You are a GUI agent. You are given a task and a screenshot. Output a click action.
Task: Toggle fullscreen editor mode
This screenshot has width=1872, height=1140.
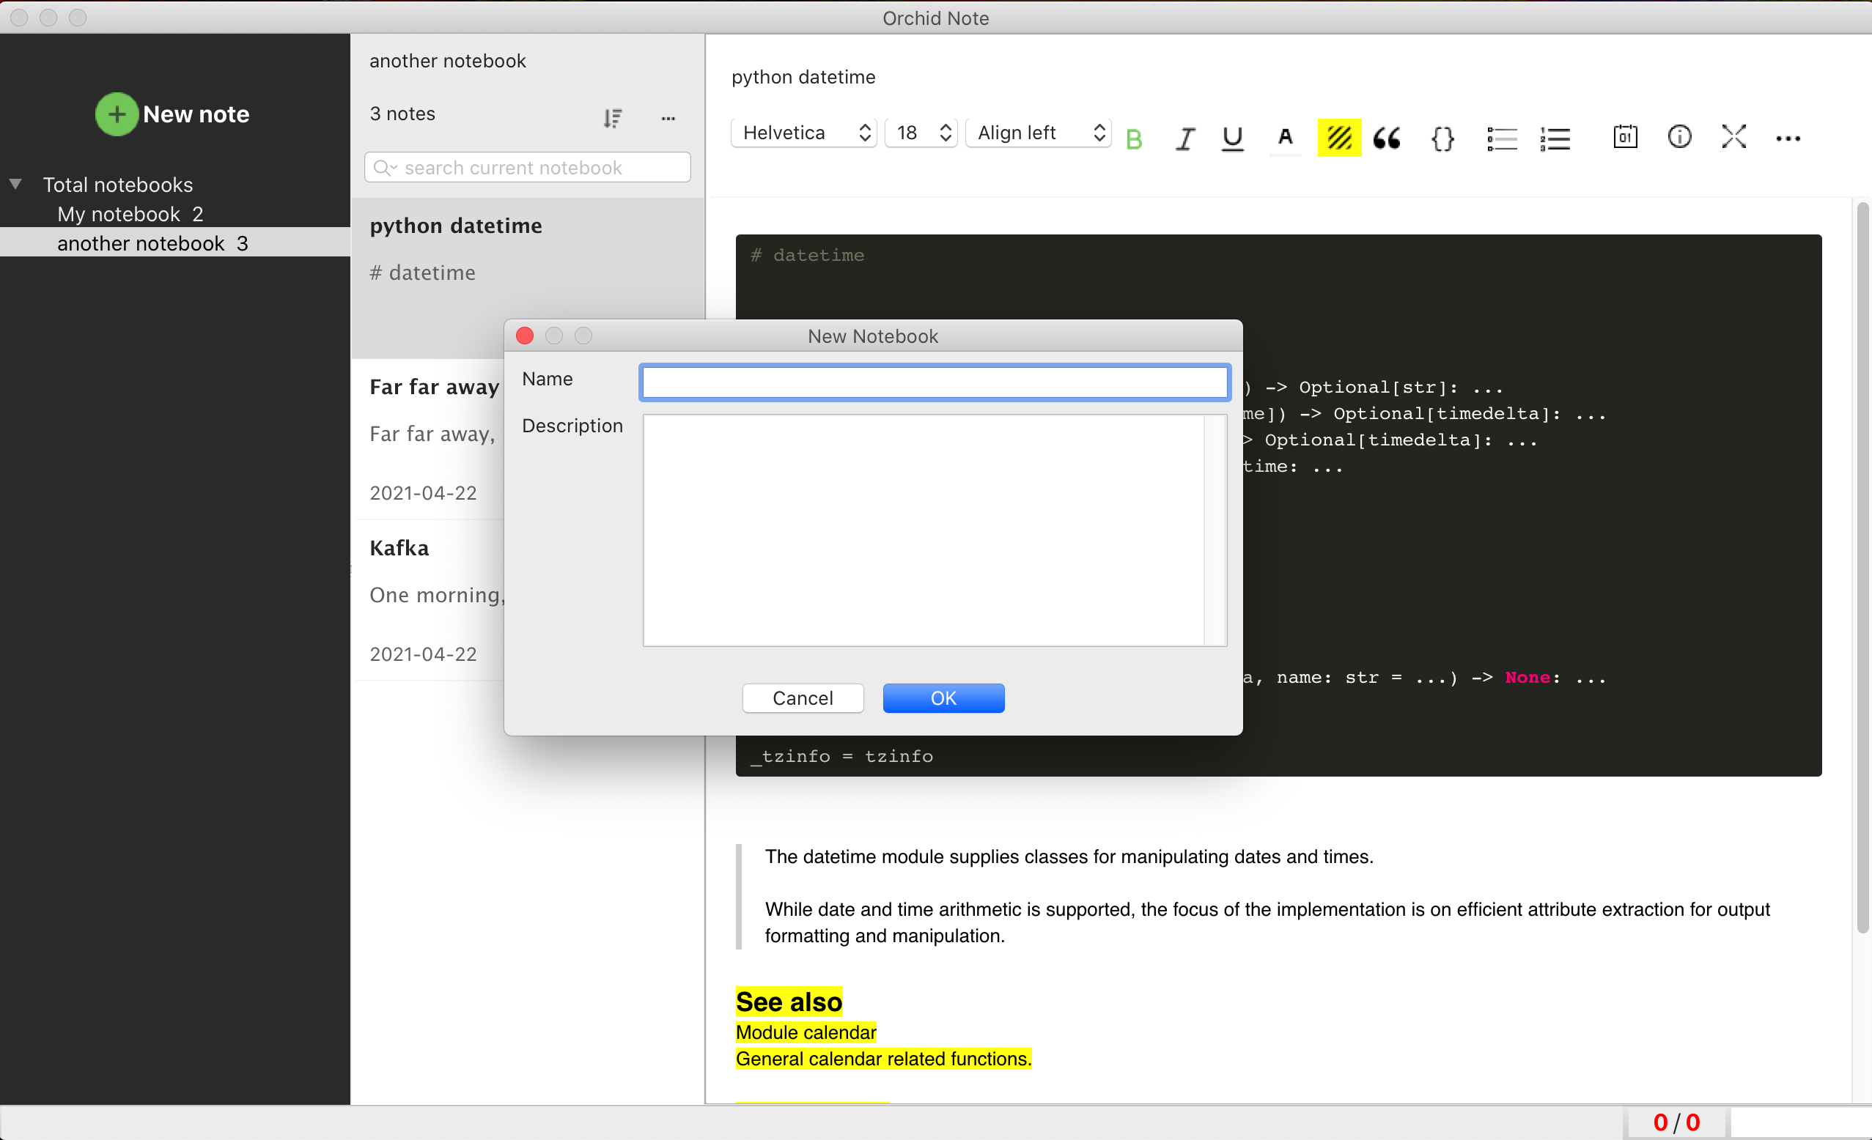pyautogui.click(x=1733, y=137)
